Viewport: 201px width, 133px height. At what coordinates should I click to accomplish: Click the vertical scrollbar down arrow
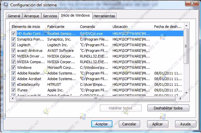coord(186,93)
